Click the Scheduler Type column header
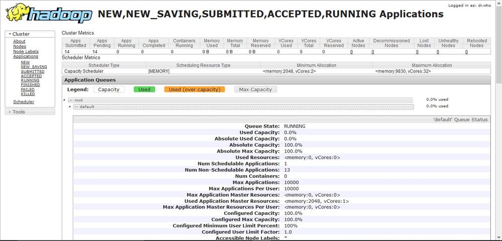The width and height of the screenshot is (502, 241). coord(104,65)
